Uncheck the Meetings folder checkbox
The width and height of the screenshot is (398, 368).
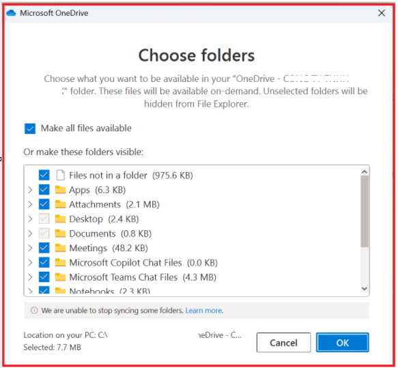click(44, 248)
